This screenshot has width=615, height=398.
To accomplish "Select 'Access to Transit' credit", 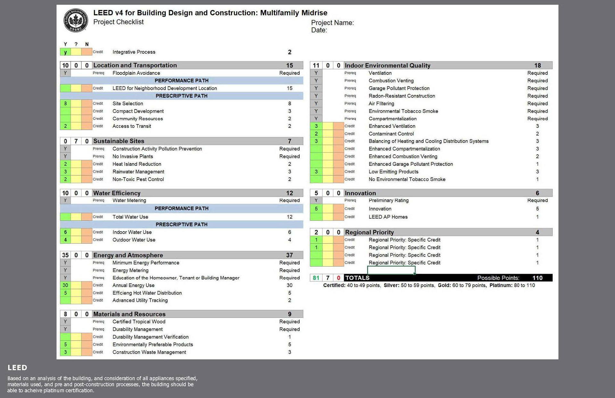I will click(132, 126).
